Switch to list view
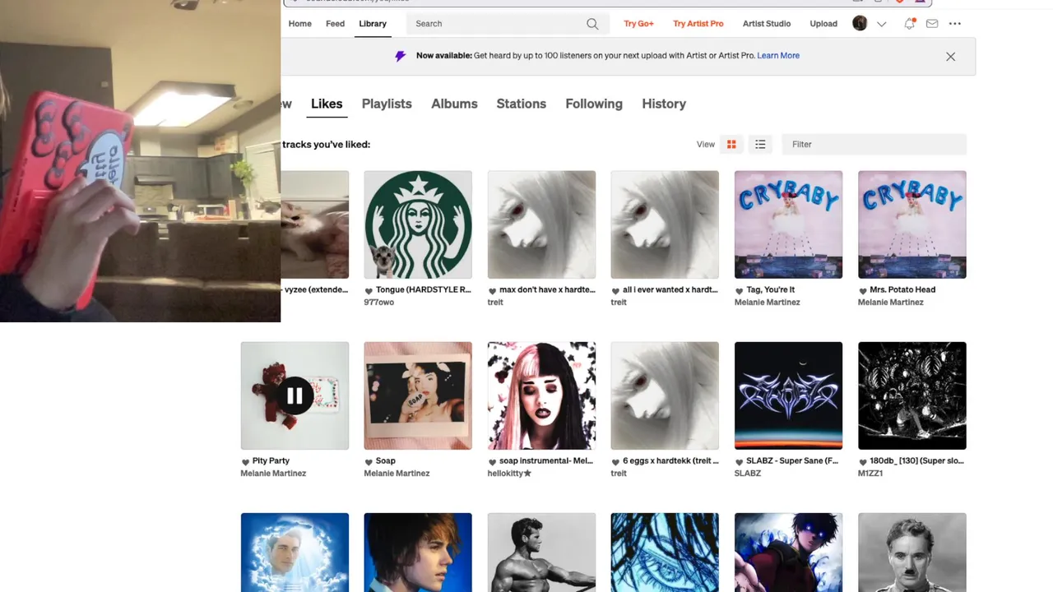The width and height of the screenshot is (1053, 592). tap(760, 144)
